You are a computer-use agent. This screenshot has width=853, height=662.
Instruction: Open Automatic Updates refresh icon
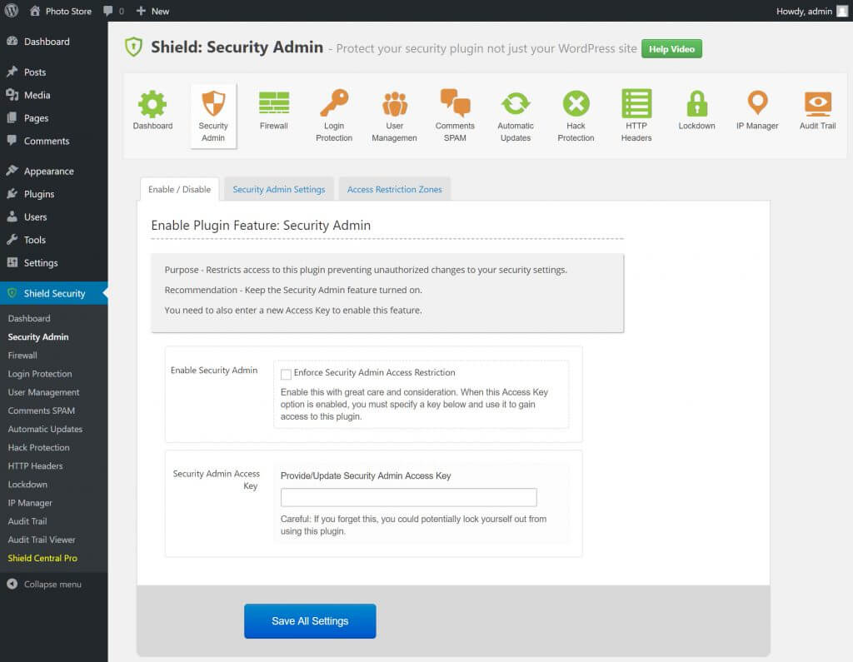tap(515, 103)
